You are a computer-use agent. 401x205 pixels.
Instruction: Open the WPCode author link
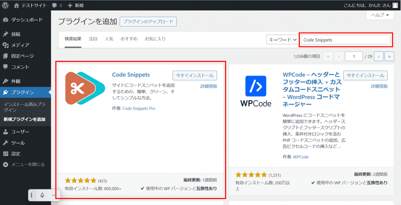pyautogui.click(x=301, y=157)
